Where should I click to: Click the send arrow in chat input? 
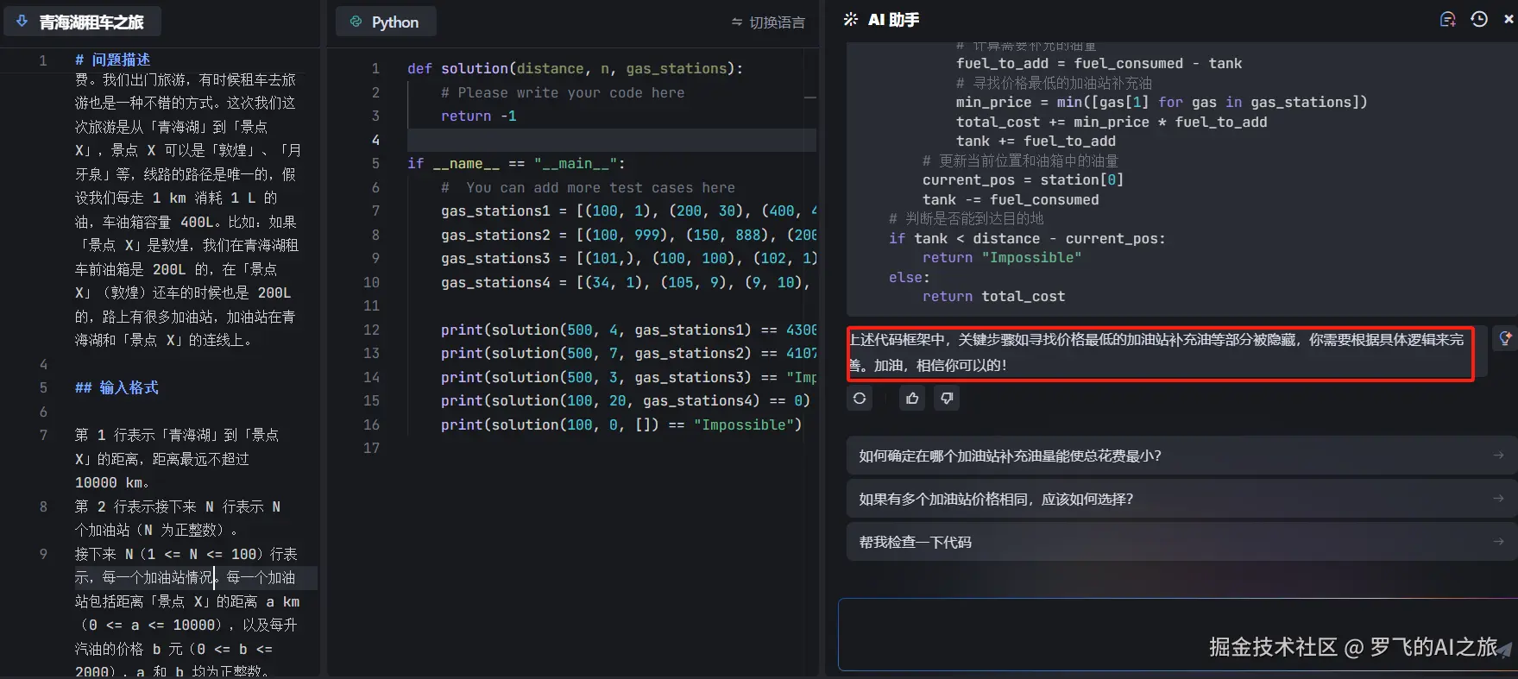pyautogui.click(x=1504, y=650)
